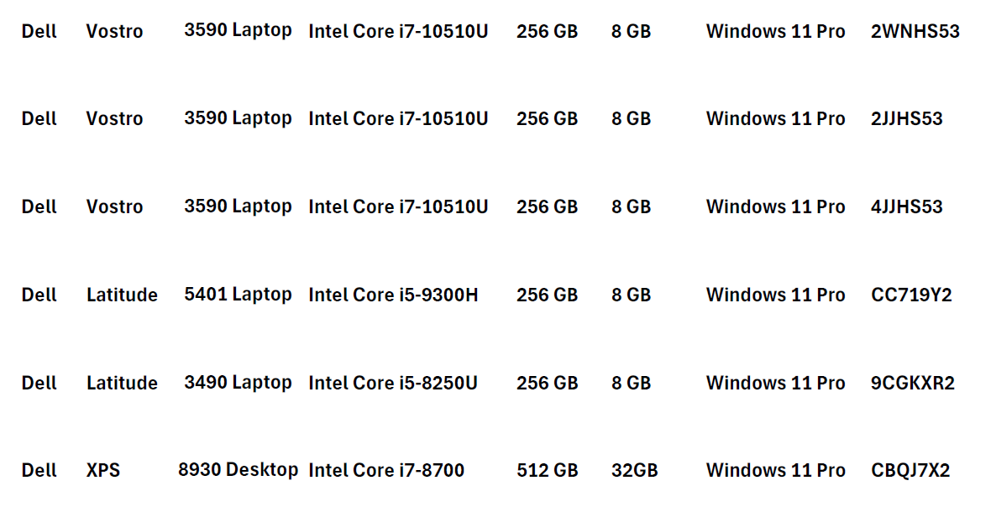Viewport: 991px width, 512px height.
Task: Select the service tag 4JJHS53 cell
Action: [906, 206]
